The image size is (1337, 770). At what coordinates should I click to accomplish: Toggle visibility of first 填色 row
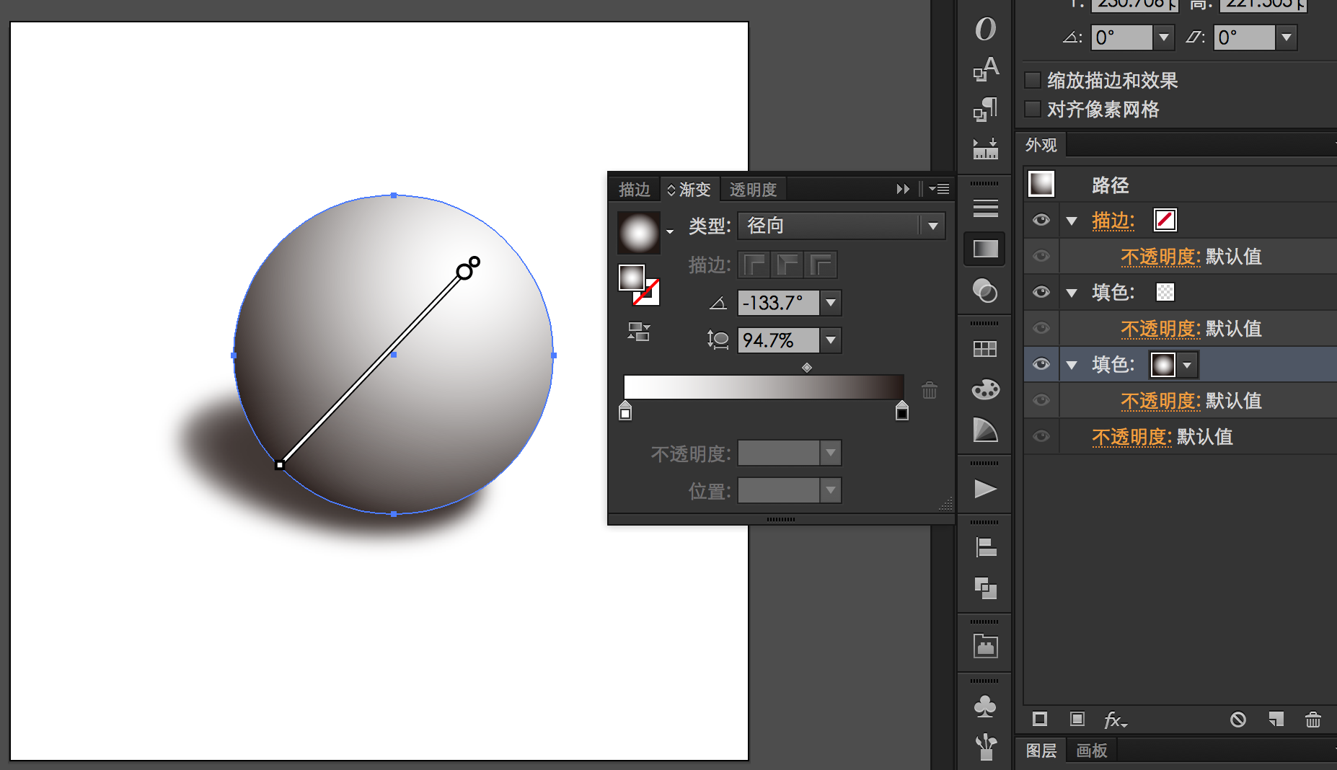pyautogui.click(x=1041, y=292)
